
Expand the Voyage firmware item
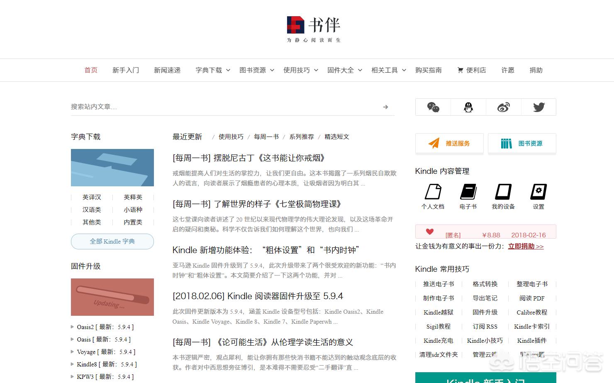(103, 352)
